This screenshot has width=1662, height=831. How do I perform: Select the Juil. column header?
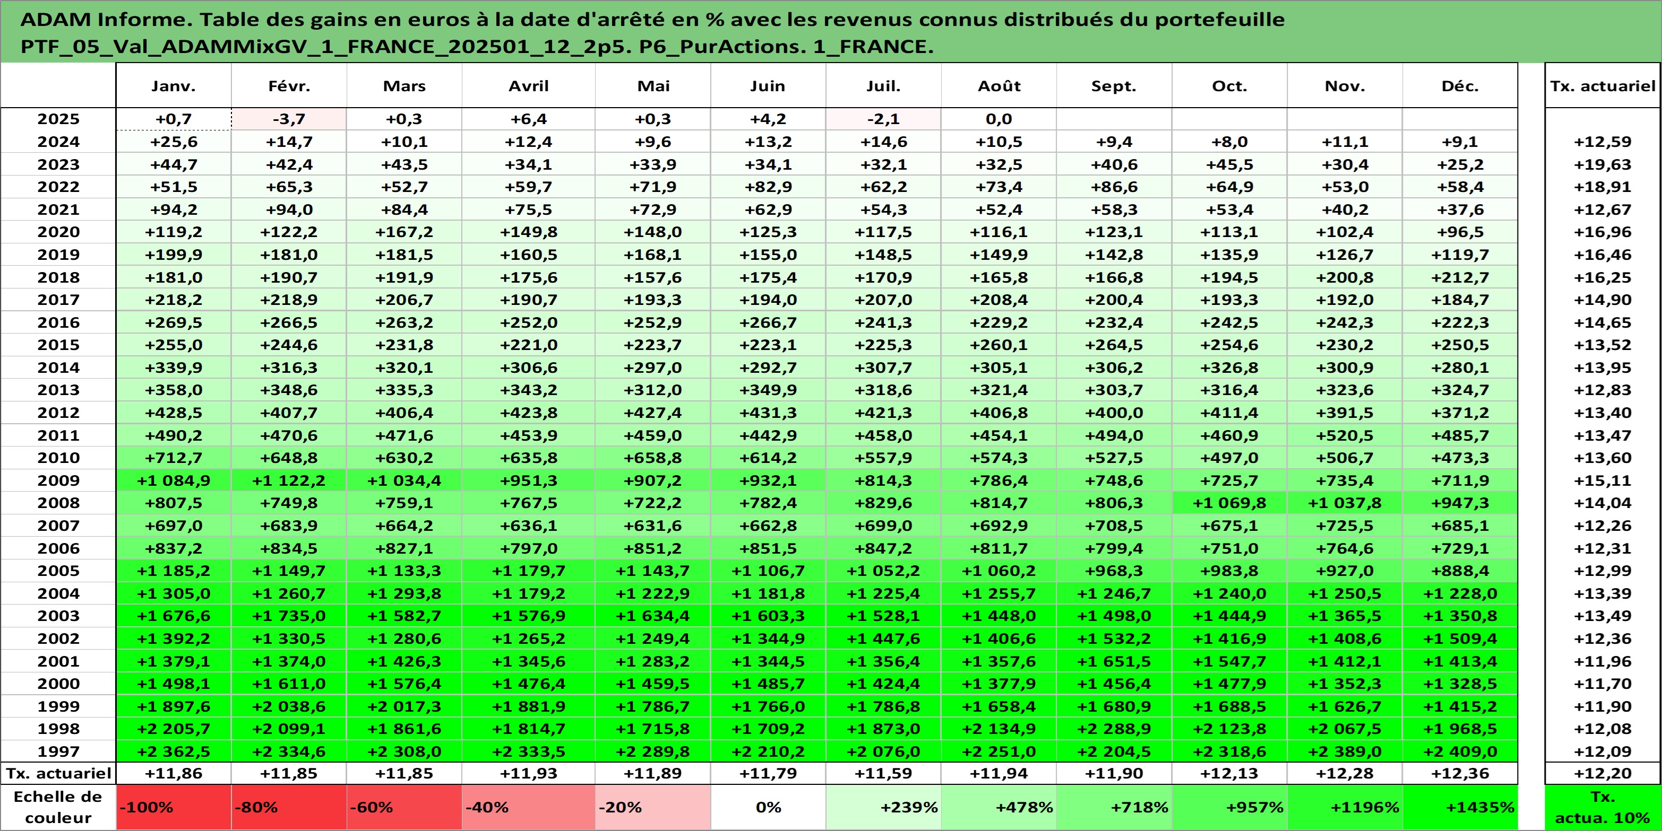coord(883,86)
